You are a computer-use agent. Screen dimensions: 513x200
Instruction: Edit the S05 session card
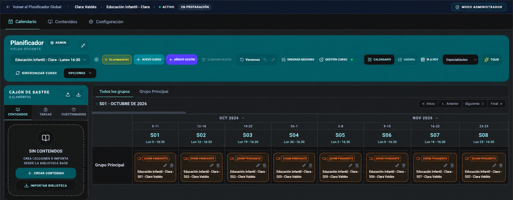click(350, 165)
